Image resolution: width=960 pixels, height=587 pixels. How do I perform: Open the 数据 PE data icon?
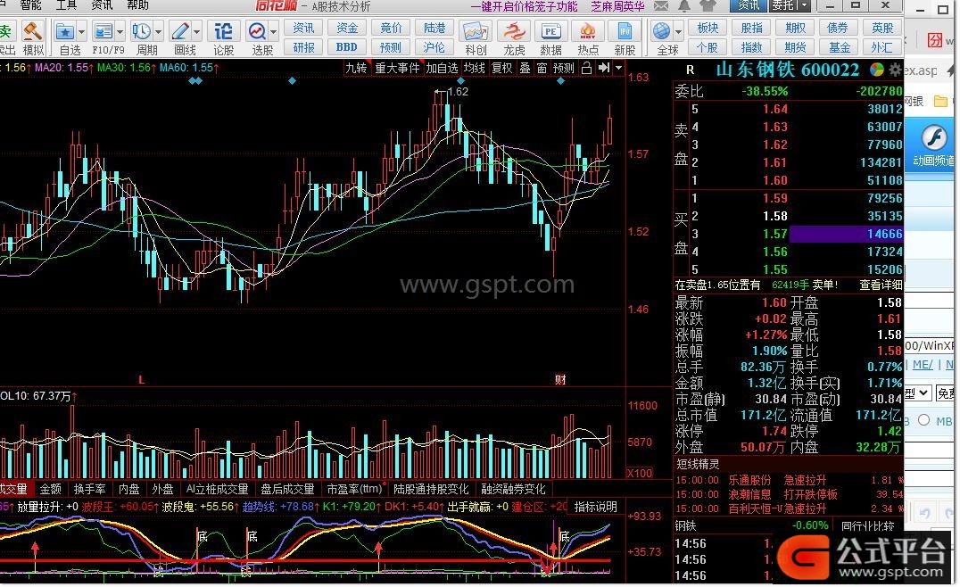click(x=550, y=30)
